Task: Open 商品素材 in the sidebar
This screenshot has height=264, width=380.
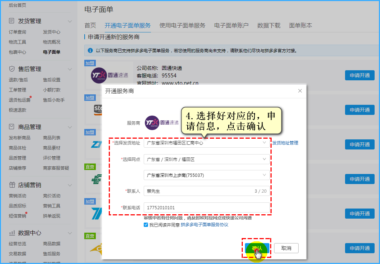Action: pyautogui.click(x=52, y=148)
